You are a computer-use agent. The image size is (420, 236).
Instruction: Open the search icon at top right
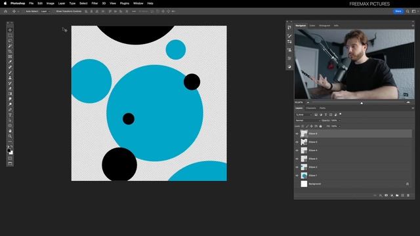[408, 12]
